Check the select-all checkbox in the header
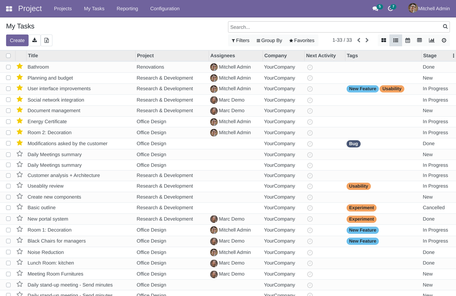Image resolution: width=456 pixels, height=296 pixels. [x=8, y=55]
